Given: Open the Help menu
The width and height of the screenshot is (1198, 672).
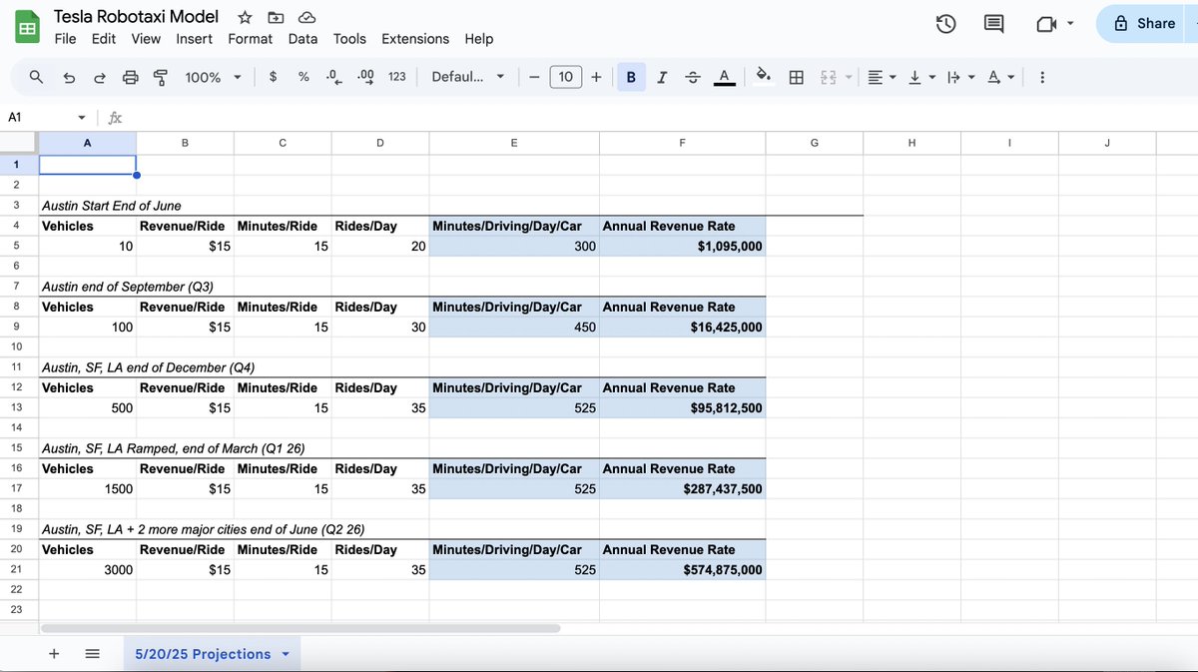Looking at the screenshot, I should click(x=479, y=39).
